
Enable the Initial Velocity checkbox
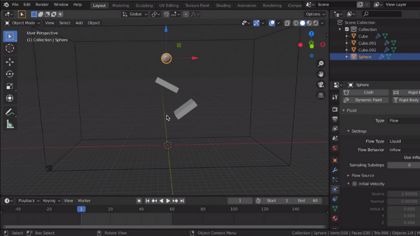pos(354,184)
